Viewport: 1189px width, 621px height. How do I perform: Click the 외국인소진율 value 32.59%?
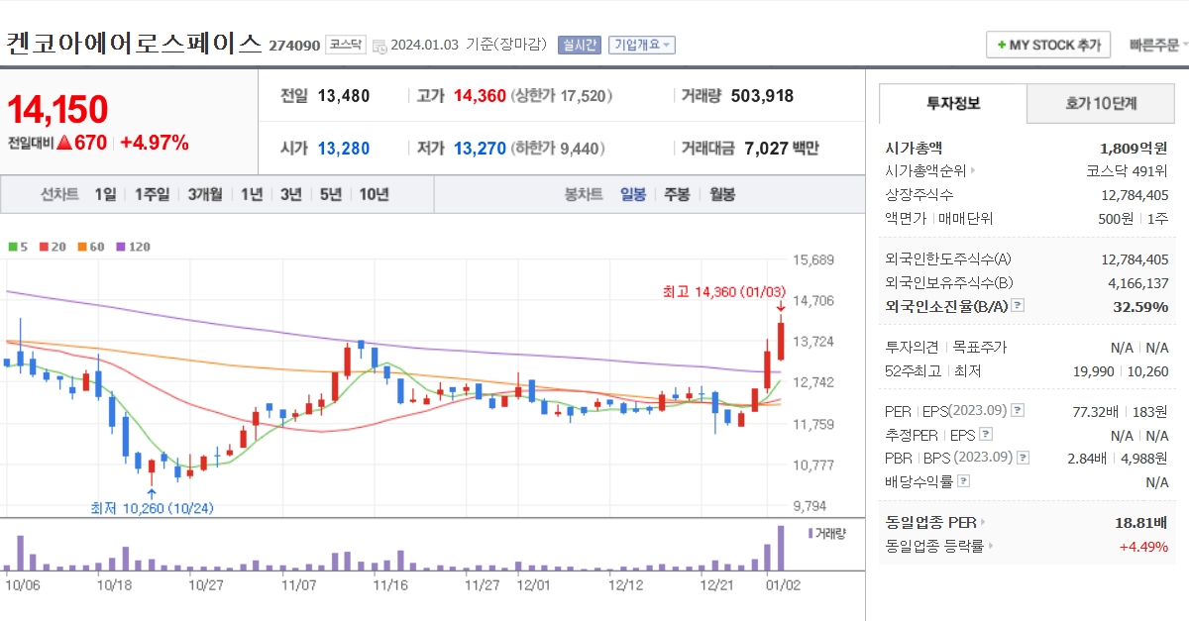pos(1140,306)
